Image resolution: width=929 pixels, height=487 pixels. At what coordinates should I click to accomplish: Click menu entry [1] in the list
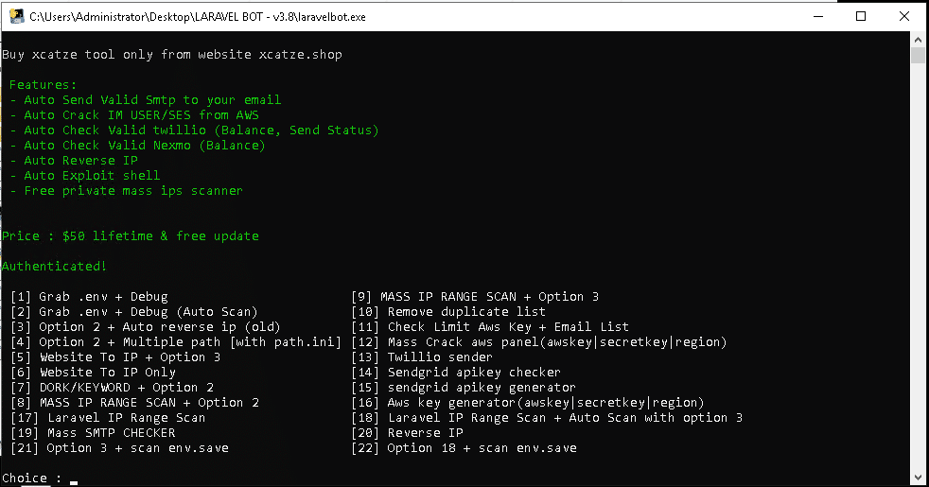pos(89,297)
